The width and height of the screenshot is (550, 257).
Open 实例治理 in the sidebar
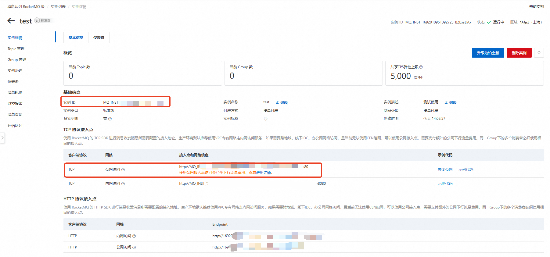pos(15,71)
